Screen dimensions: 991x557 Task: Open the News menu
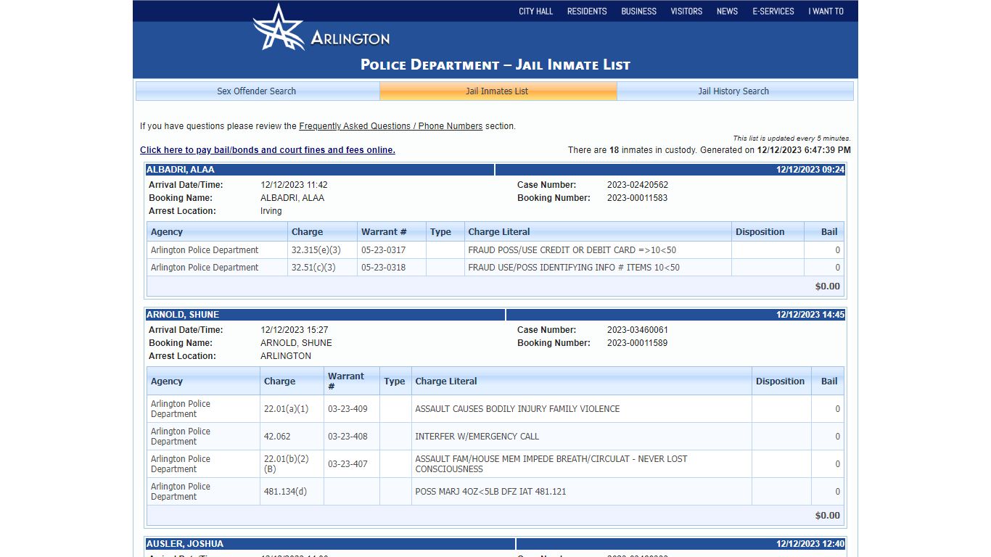click(x=727, y=11)
